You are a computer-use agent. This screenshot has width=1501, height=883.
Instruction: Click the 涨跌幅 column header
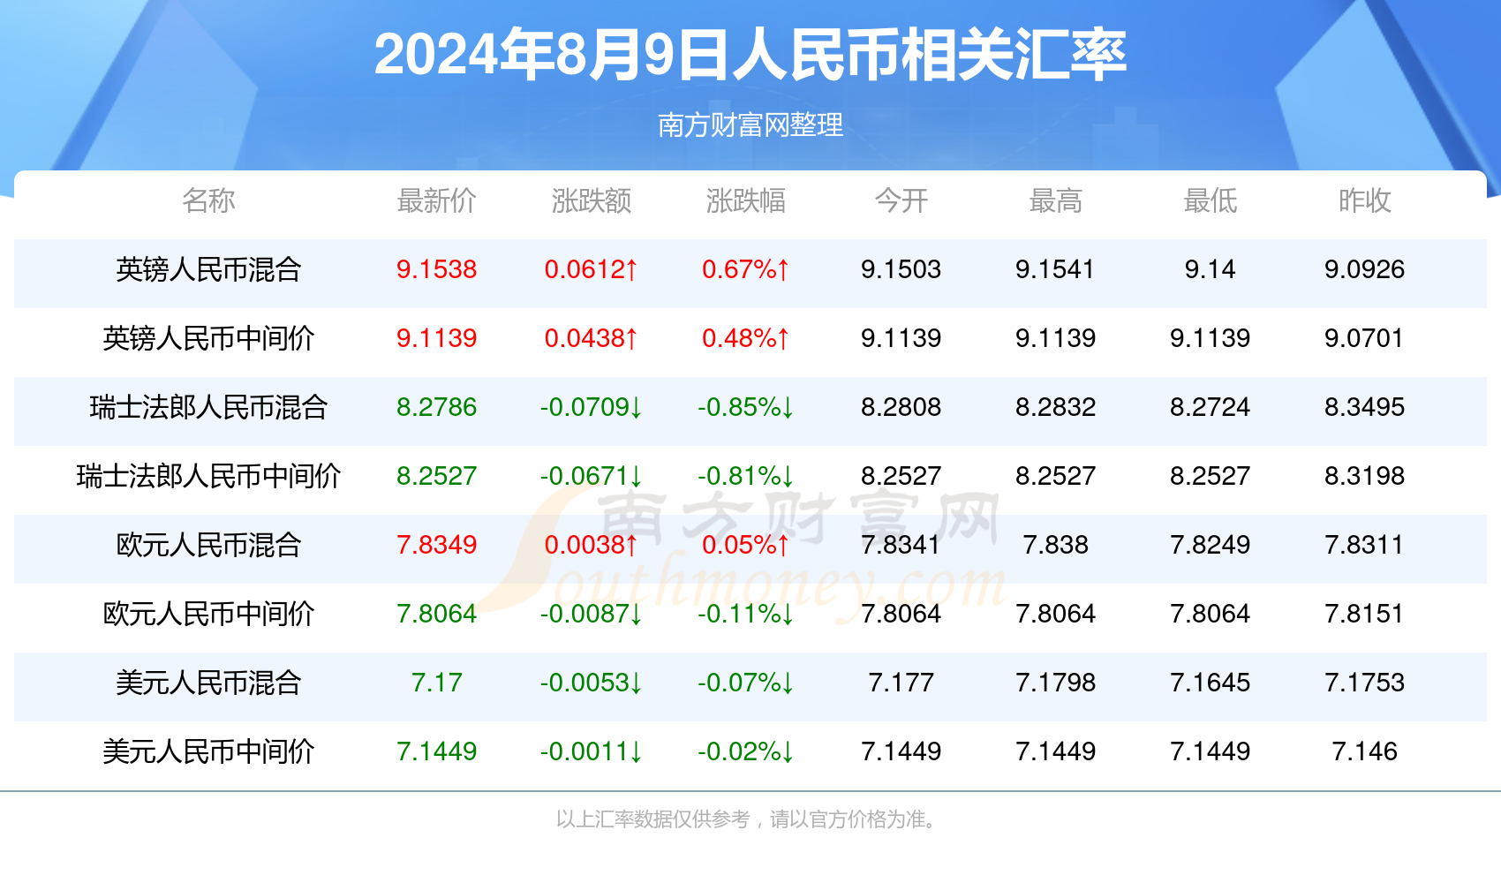click(745, 201)
